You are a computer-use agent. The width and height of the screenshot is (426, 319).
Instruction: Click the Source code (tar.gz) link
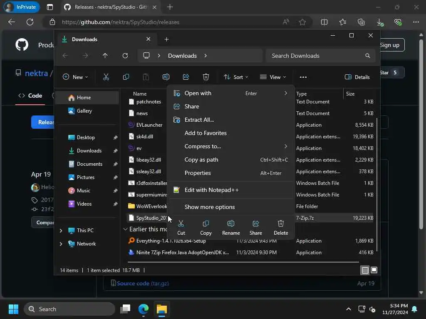coord(143,283)
